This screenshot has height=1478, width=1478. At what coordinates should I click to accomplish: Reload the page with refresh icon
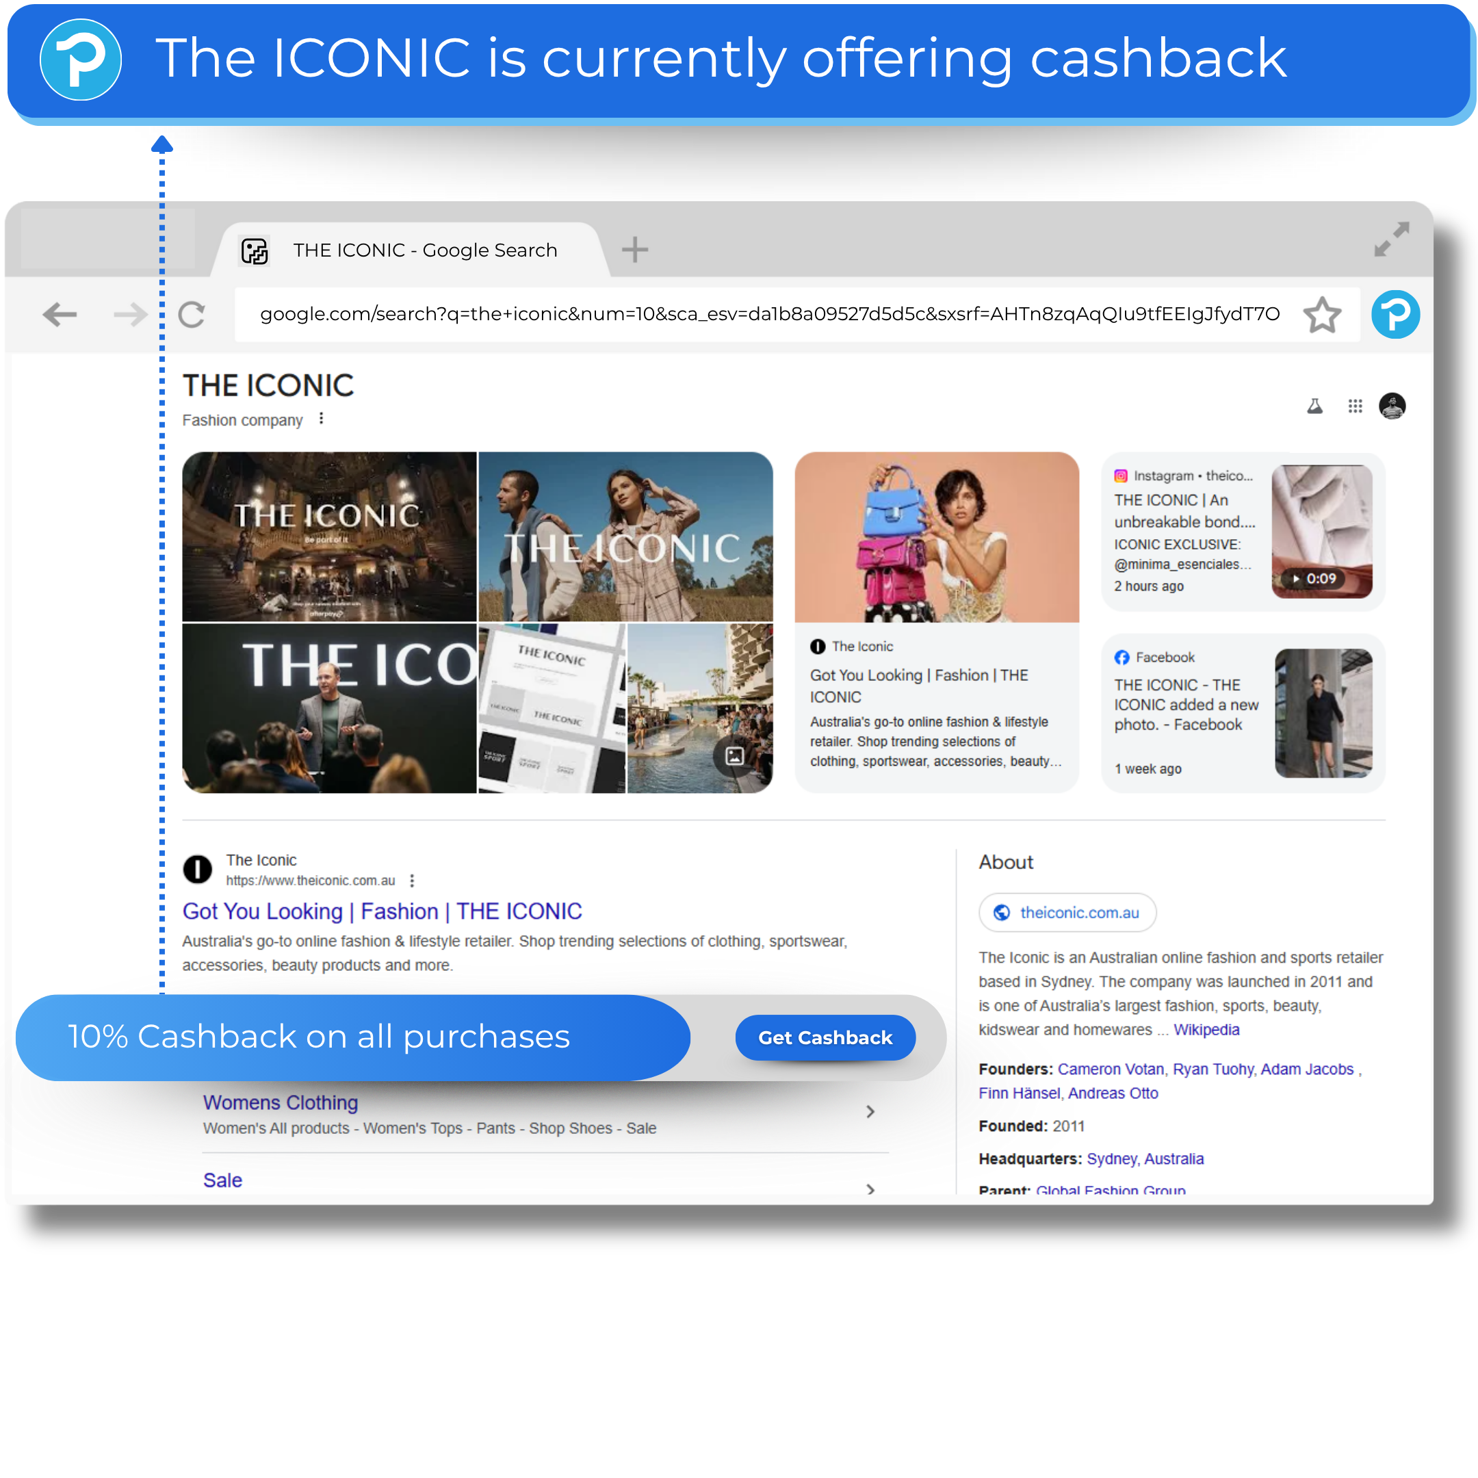[x=192, y=315]
